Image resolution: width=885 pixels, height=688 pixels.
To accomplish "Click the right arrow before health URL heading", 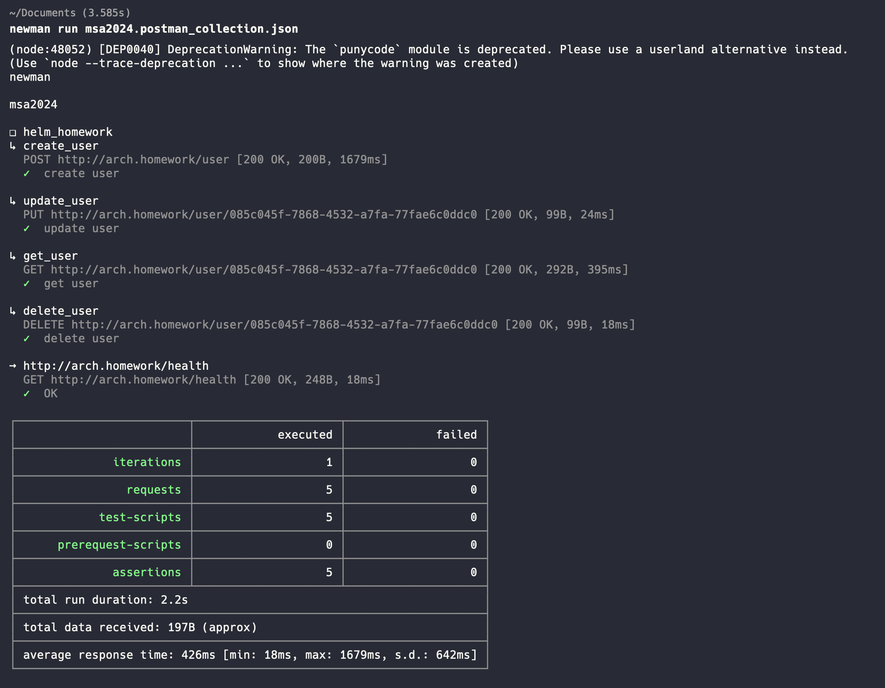I will click(13, 366).
